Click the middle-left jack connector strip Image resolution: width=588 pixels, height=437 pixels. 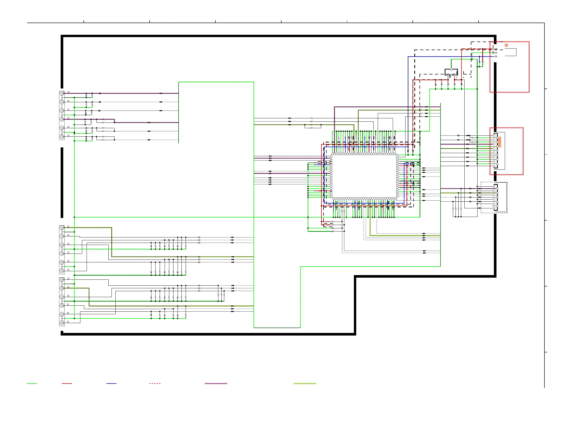coord(62,249)
